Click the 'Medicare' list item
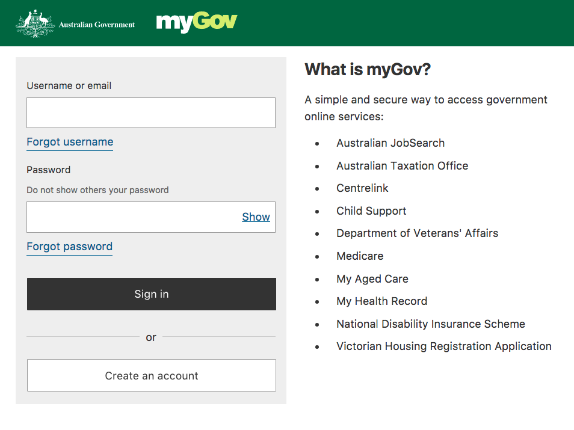Image resolution: width=574 pixels, height=430 pixels. pos(360,256)
